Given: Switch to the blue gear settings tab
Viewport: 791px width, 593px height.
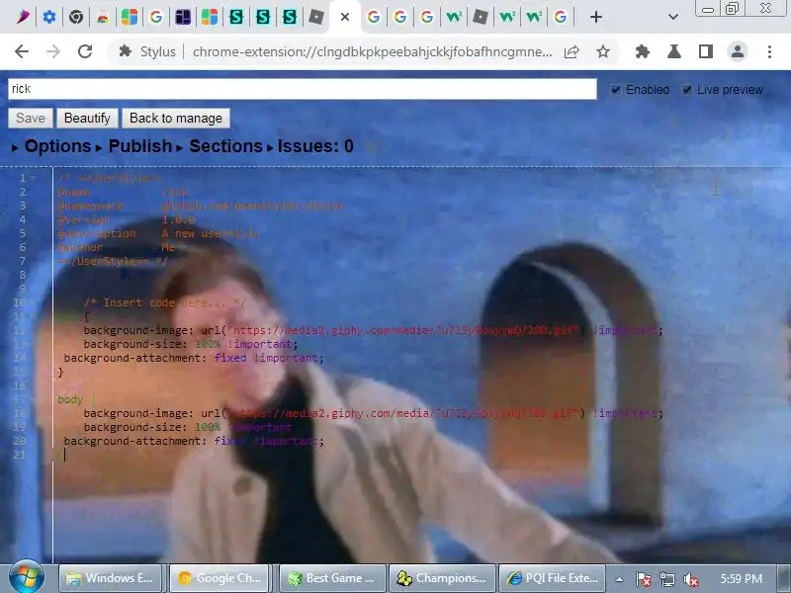Looking at the screenshot, I should pyautogui.click(x=48, y=17).
